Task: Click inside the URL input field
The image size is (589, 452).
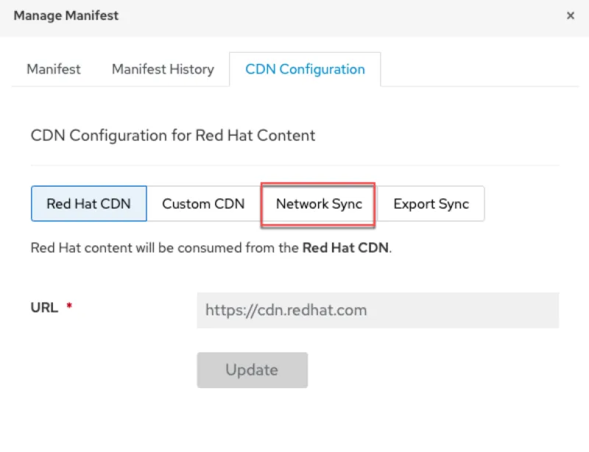Action: (377, 309)
